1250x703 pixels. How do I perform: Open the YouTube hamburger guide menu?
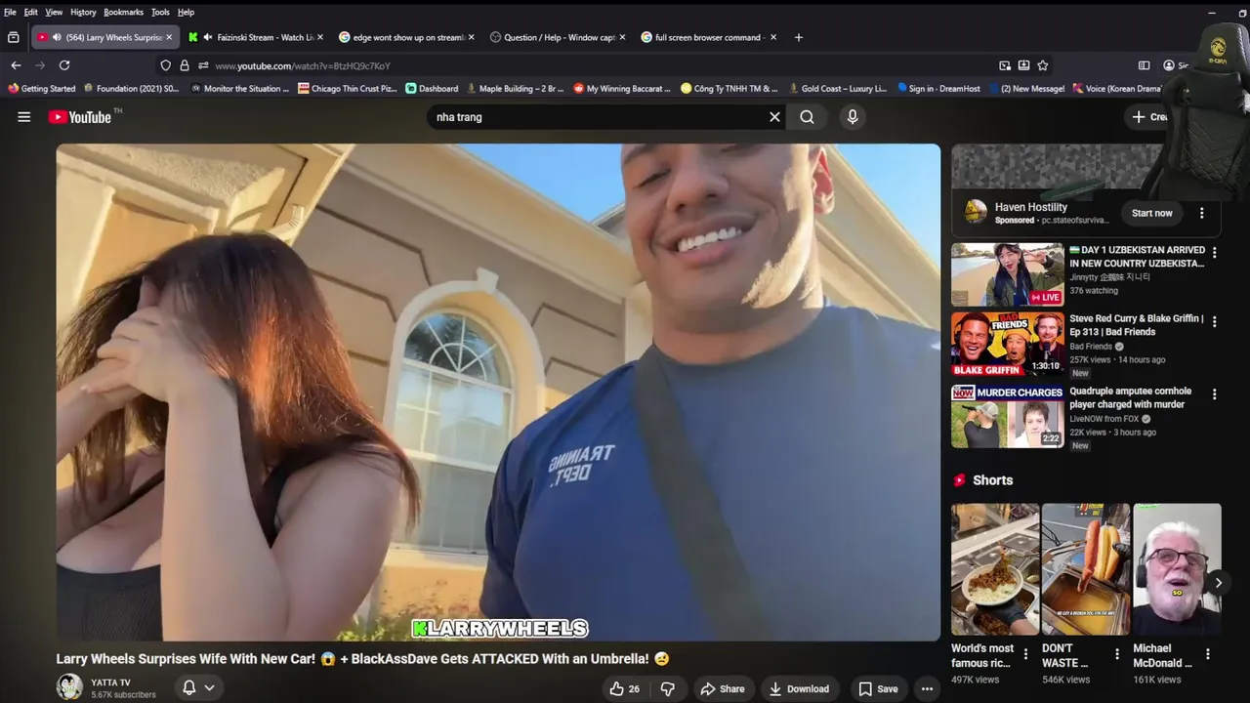pos(24,117)
